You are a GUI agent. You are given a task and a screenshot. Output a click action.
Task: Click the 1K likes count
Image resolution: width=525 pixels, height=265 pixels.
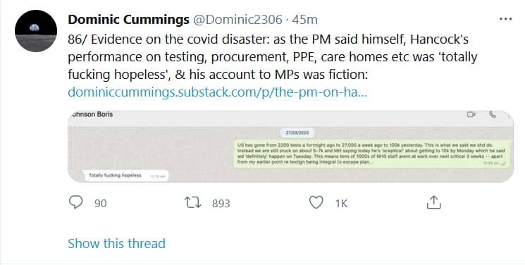[342, 204]
